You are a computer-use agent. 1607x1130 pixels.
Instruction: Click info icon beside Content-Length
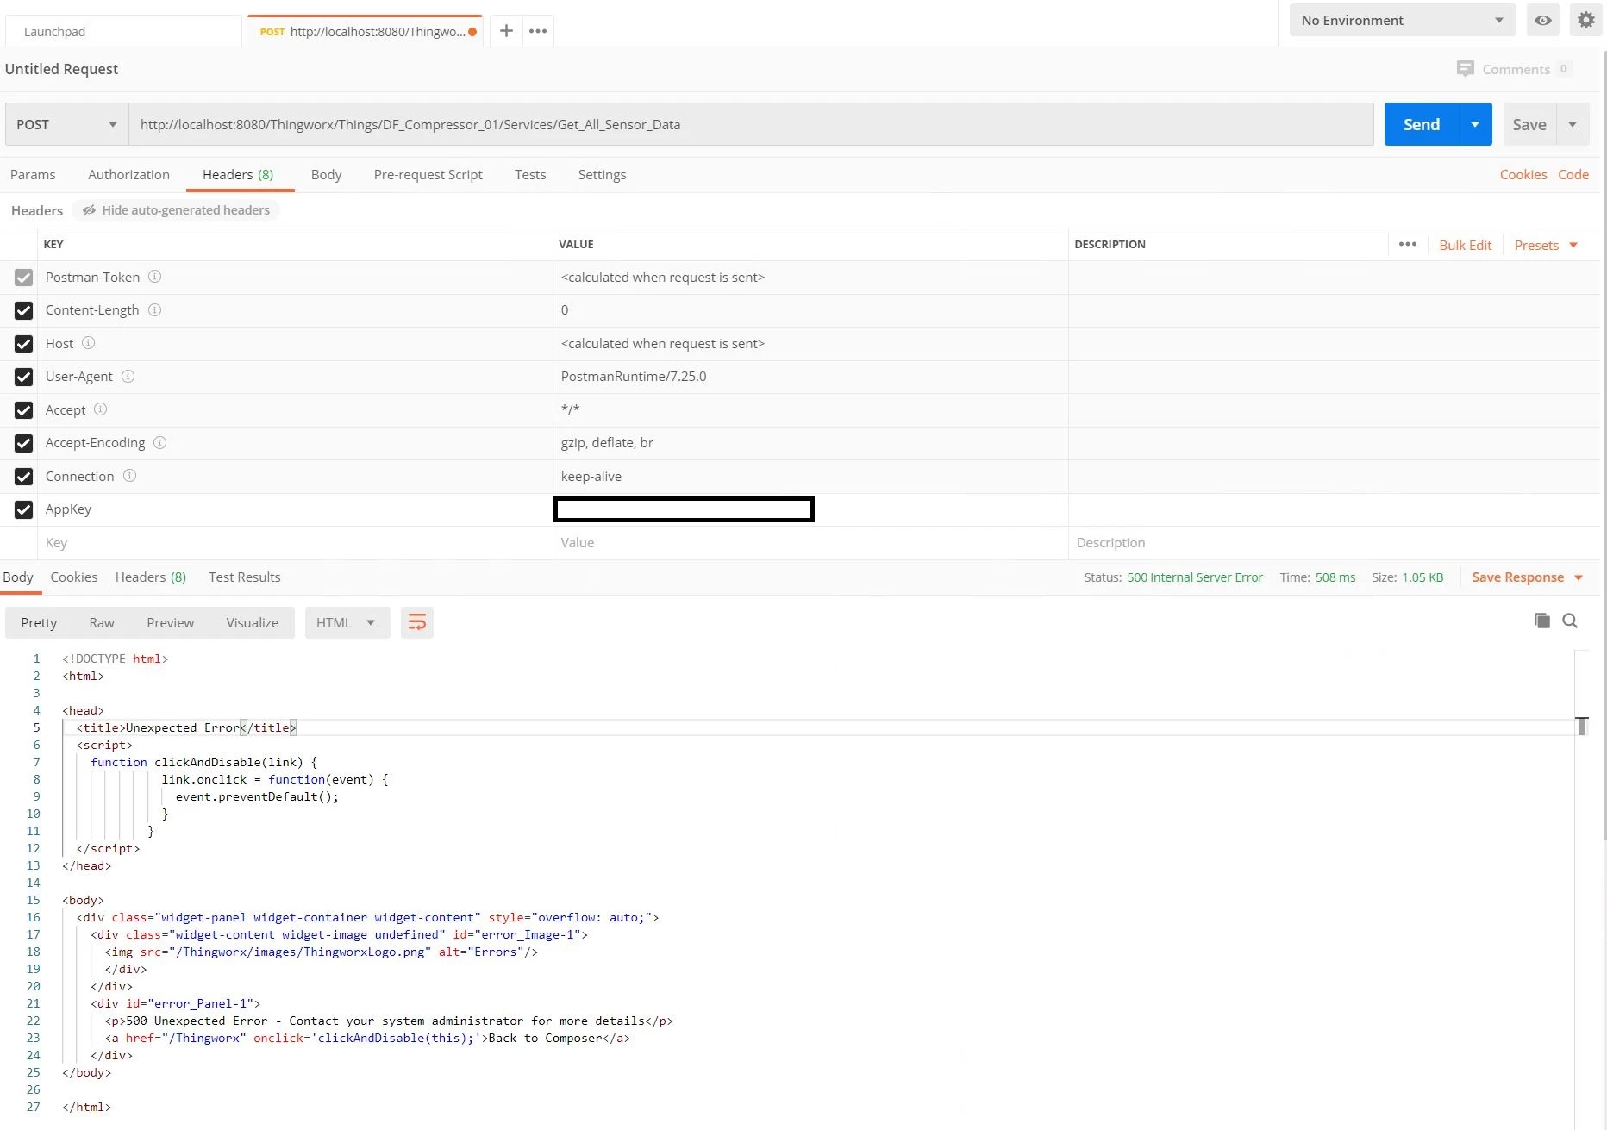(x=154, y=309)
